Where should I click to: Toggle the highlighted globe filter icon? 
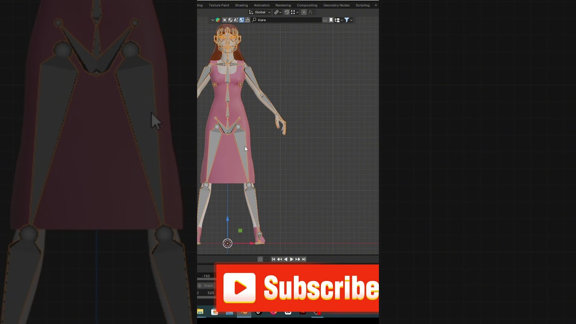point(242,20)
